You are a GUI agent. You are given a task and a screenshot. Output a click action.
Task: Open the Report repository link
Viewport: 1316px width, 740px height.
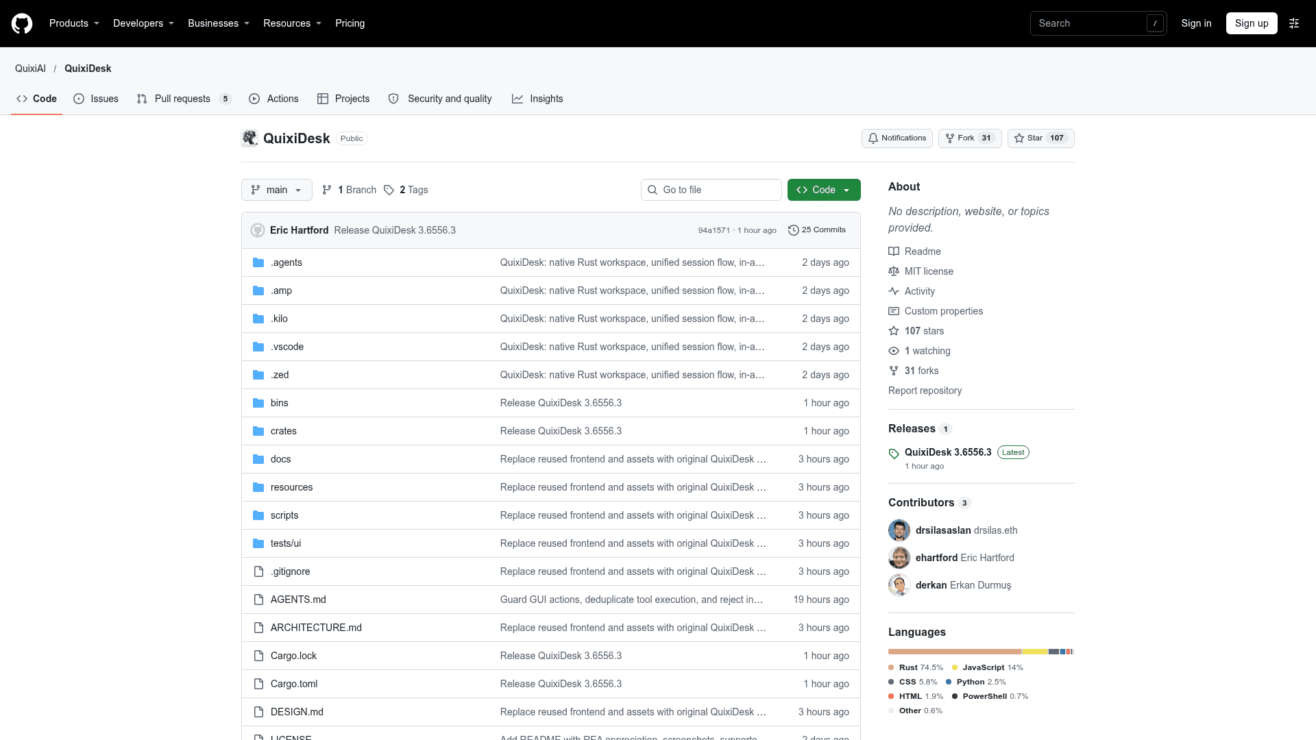coord(925,391)
